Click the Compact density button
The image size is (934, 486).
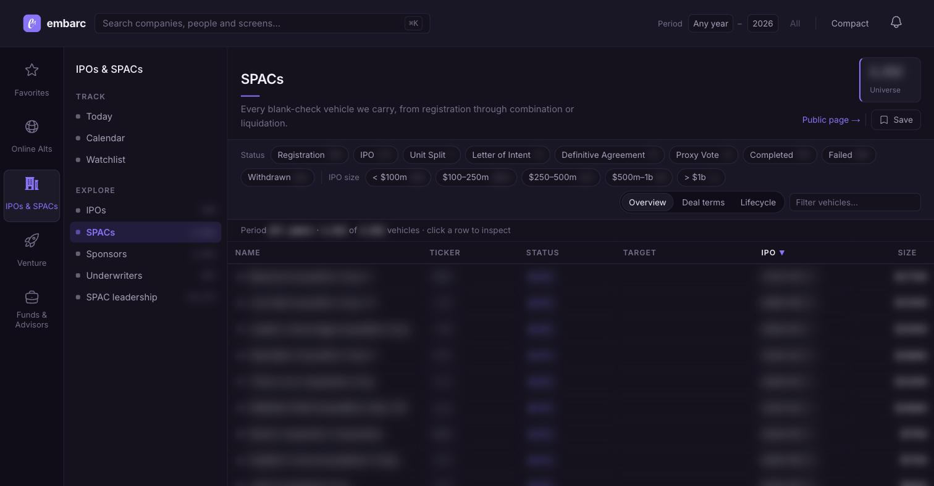850,23
